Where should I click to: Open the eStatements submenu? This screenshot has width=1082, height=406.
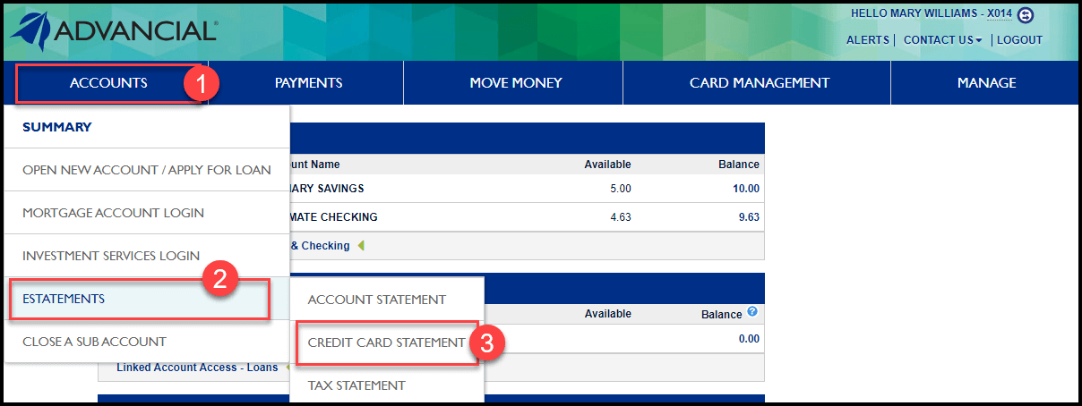[64, 299]
